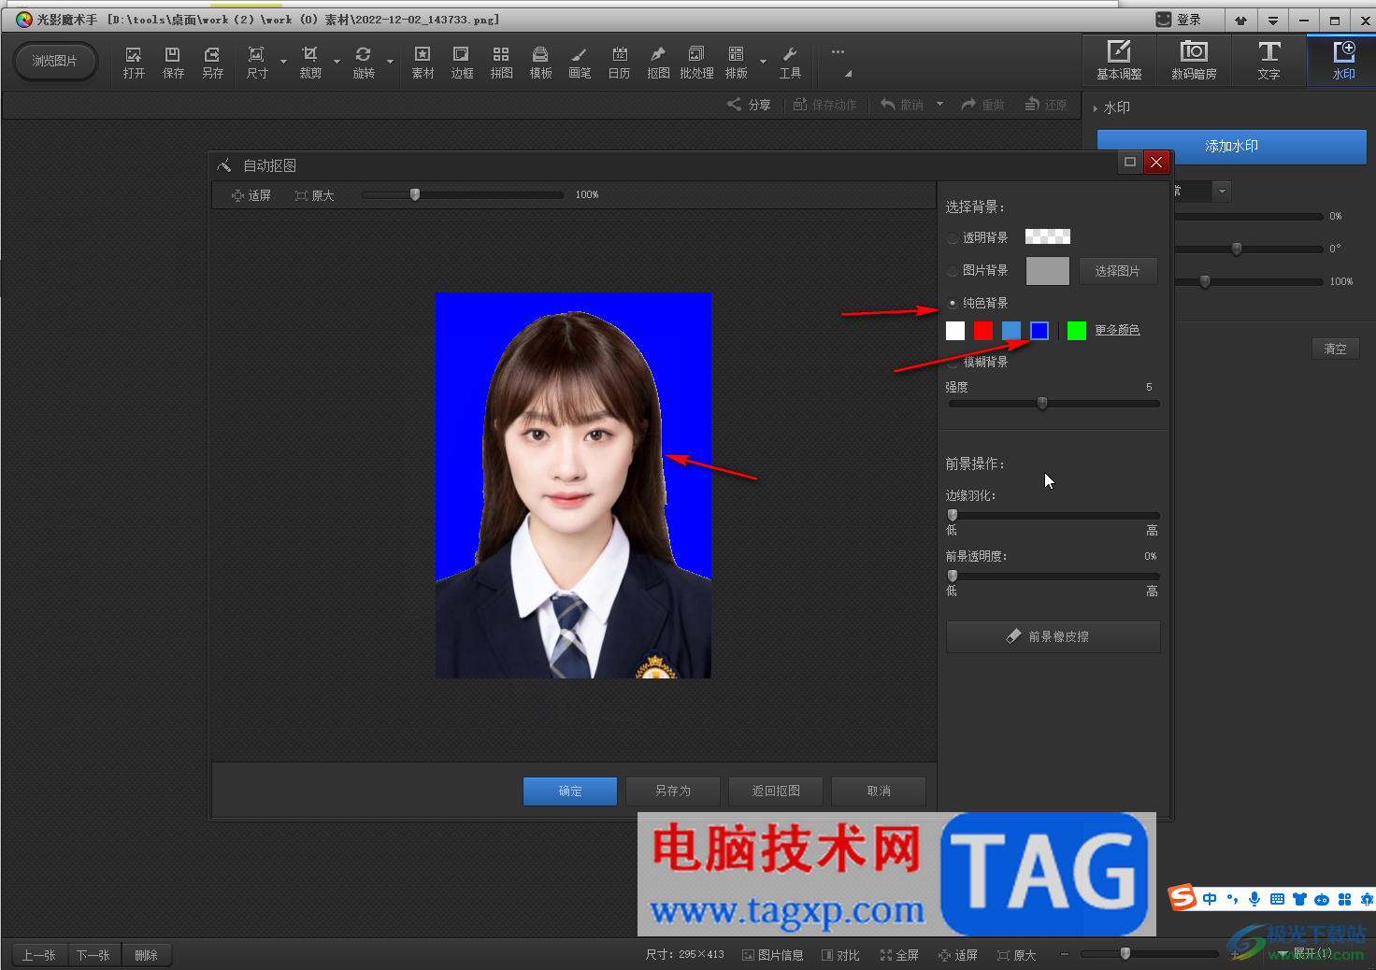The image size is (1376, 970).
Task: Switch to the 文字 tab
Action: pyautogui.click(x=1268, y=61)
